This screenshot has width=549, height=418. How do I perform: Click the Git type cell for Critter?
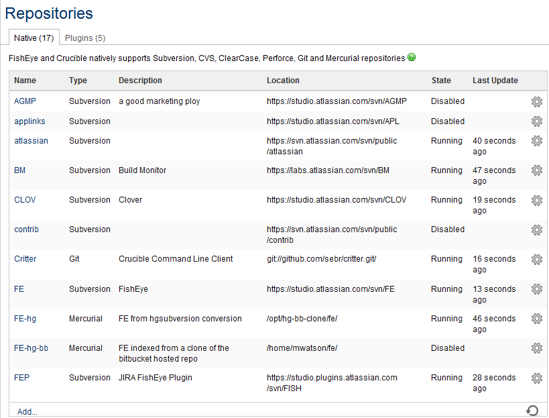point(74,259)
